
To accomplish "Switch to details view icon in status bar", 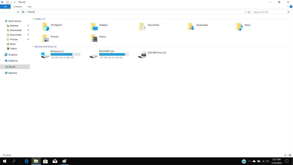I will coord(286,155).
